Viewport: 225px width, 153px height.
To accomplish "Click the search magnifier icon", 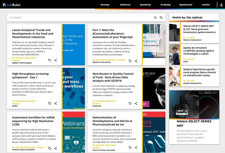I will pyautogui.click(x=155, y=18).
